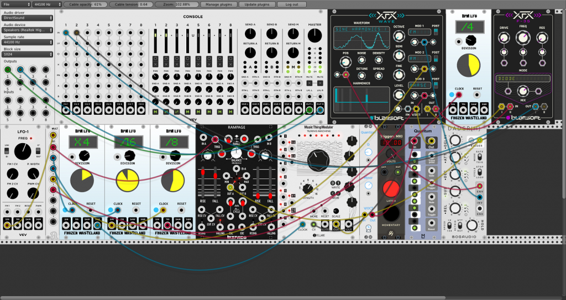This screenshot has width=566, height=300.
Task: Click the X4 BPM LFO DIVISION knob
Action: [x=84, y=156]
